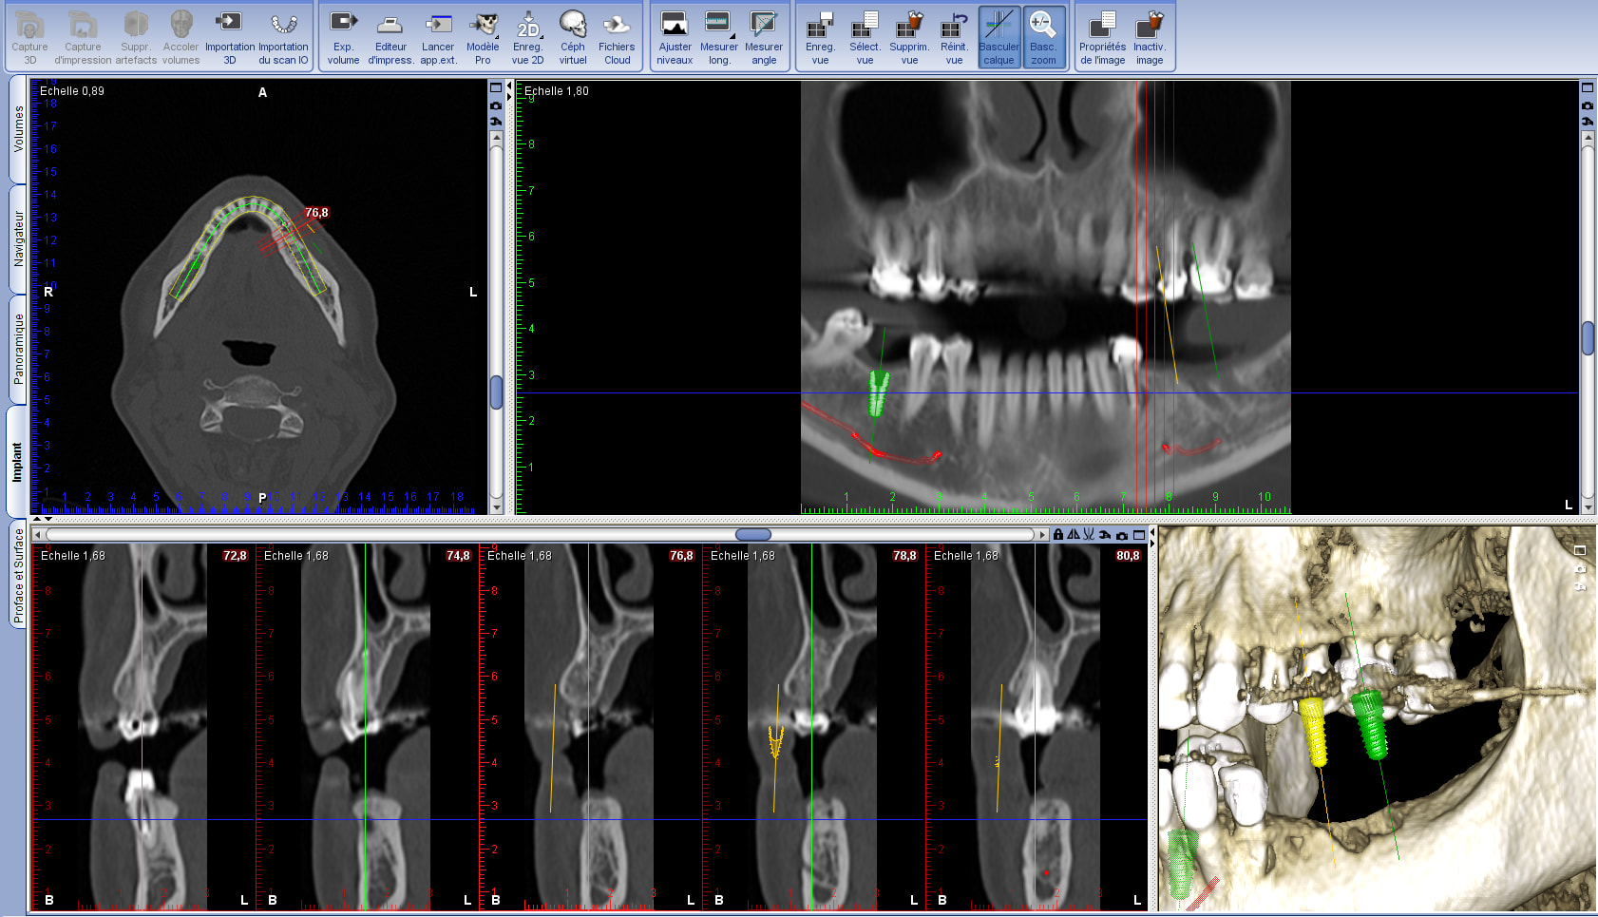The height and width of the screenshot is (917, 1598).
Task: Open Céph virtuel skull tool
Action: click(572, 38)
